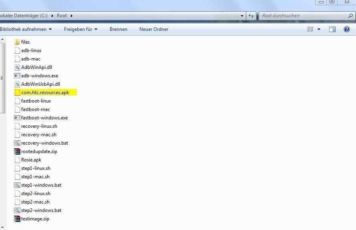Select the file name step2-windows.bat
The width and height of the screenshot is (356, 230).
(x=41, y=210)
